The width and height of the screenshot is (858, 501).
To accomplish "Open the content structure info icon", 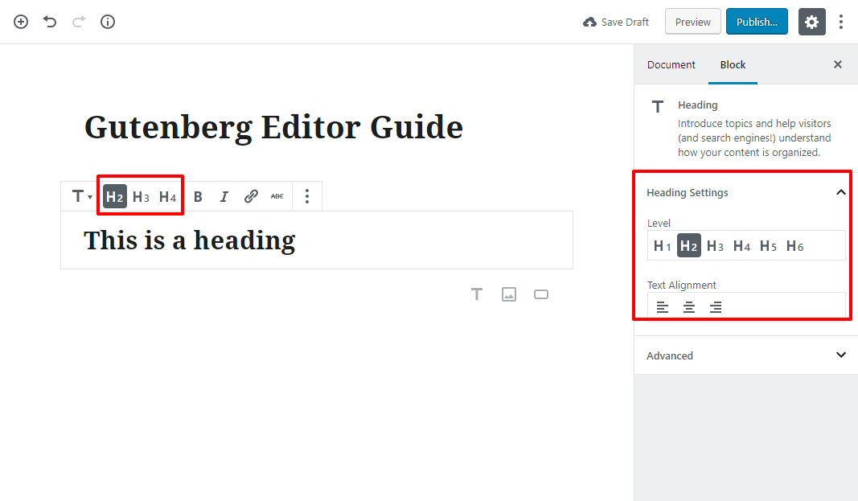I will (x=108, y=22).
